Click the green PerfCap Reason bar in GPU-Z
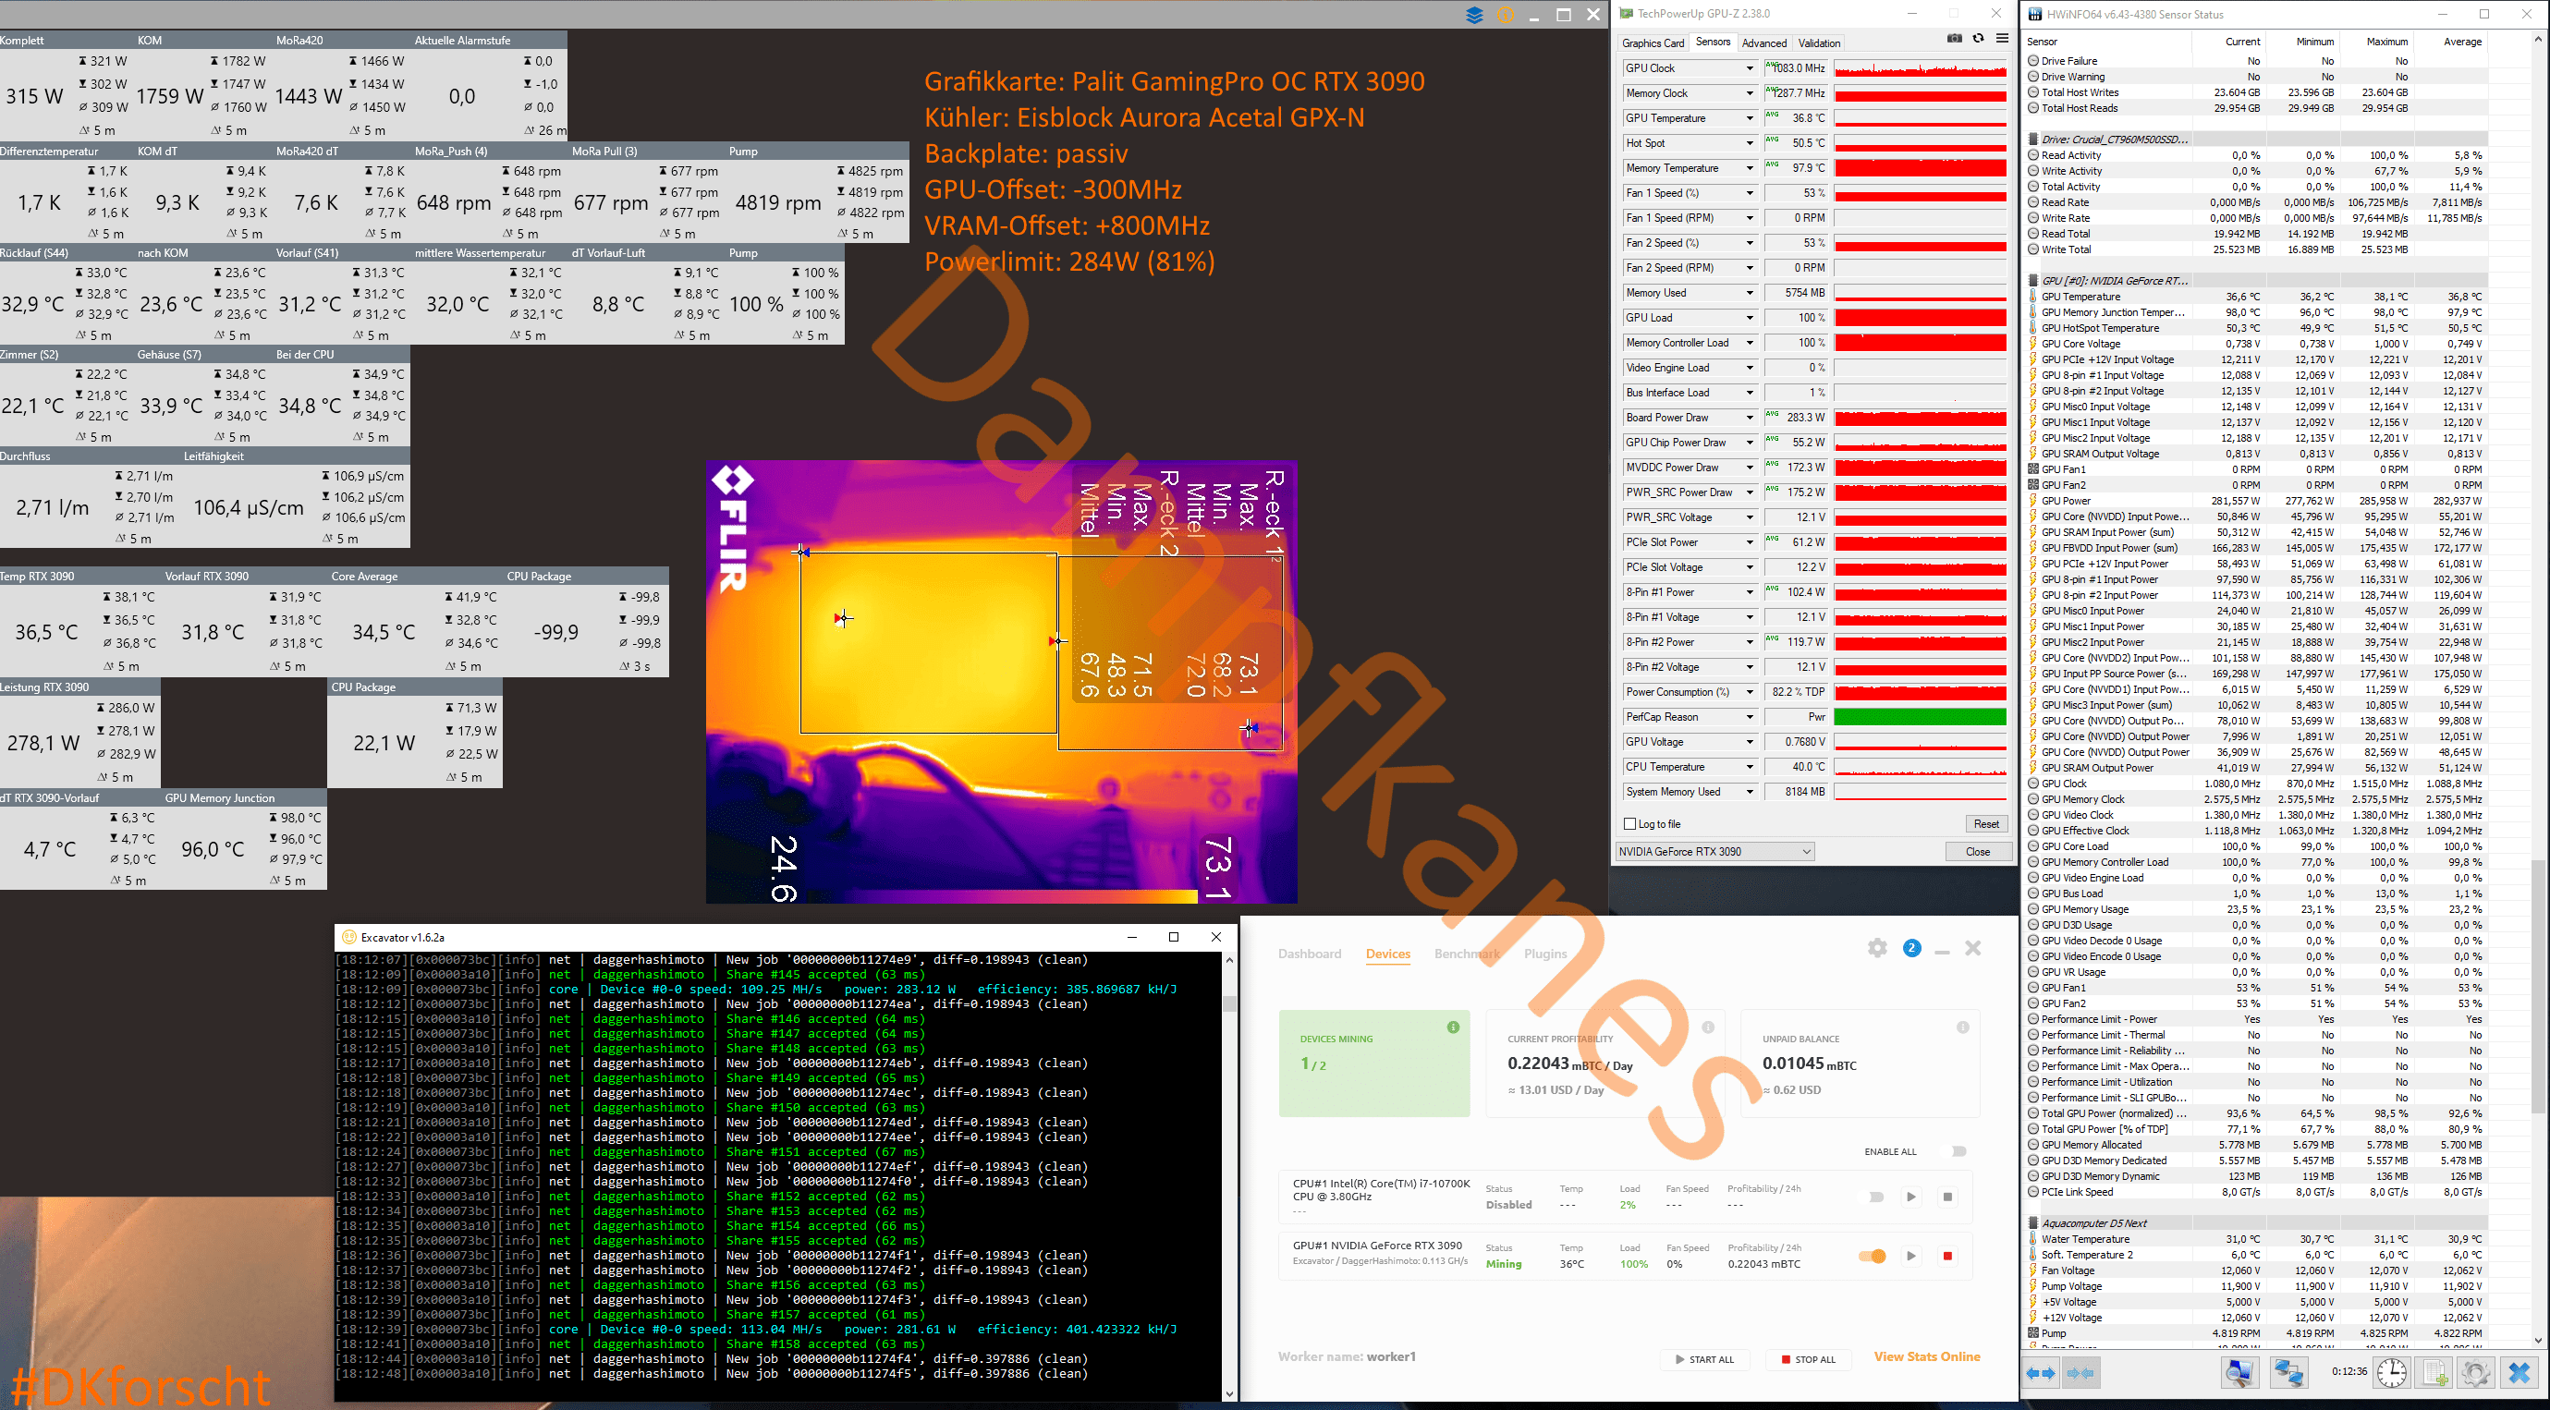The image size is (2550, 1410). click(x=1920, y=716)
